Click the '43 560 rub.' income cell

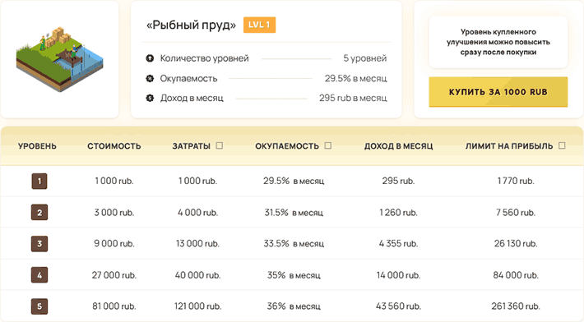tap(398, 306)
